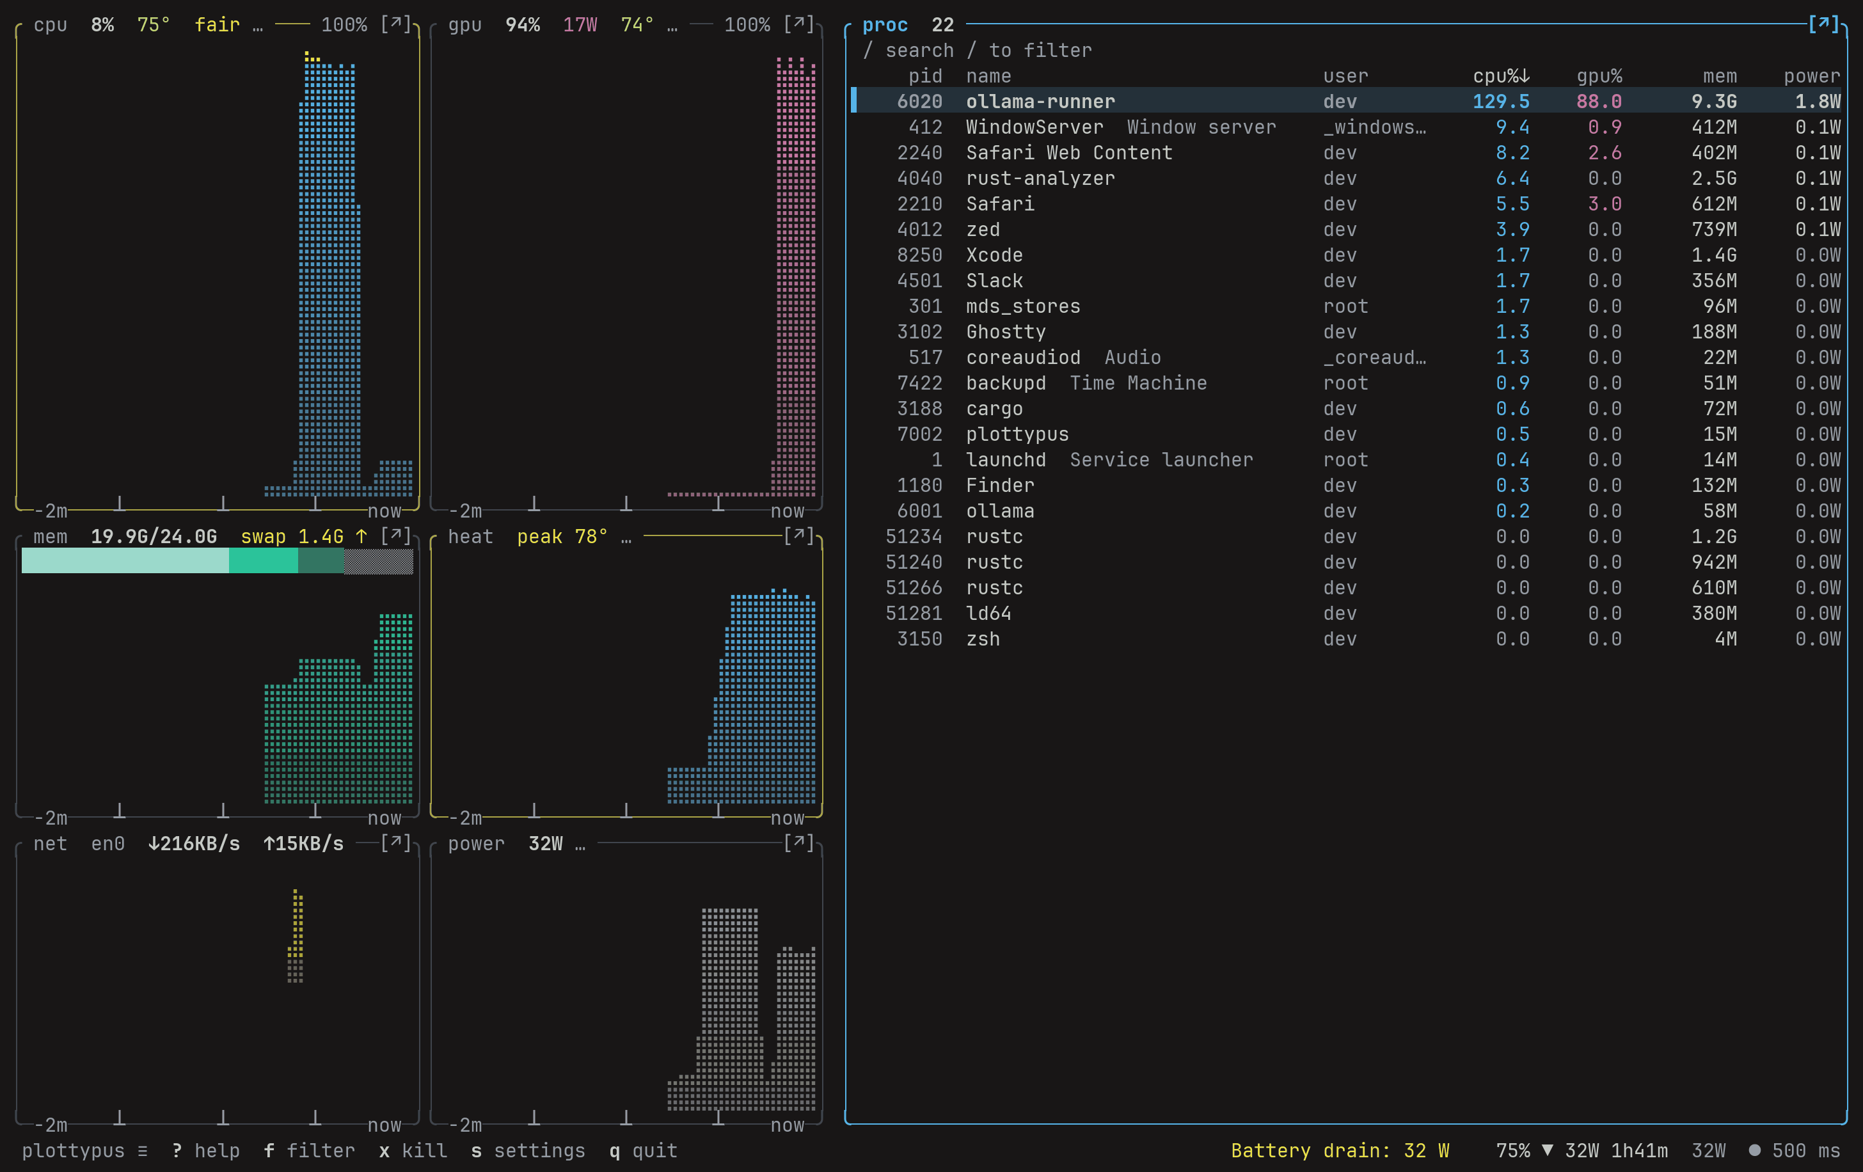1863x1172 pixels.
Task: Click the Battery drain: 32 W status text
Action: click(x=1340, y=1150)
